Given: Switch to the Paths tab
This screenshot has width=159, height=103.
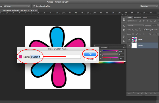Looking at the screenshot, I should (145, 17).
